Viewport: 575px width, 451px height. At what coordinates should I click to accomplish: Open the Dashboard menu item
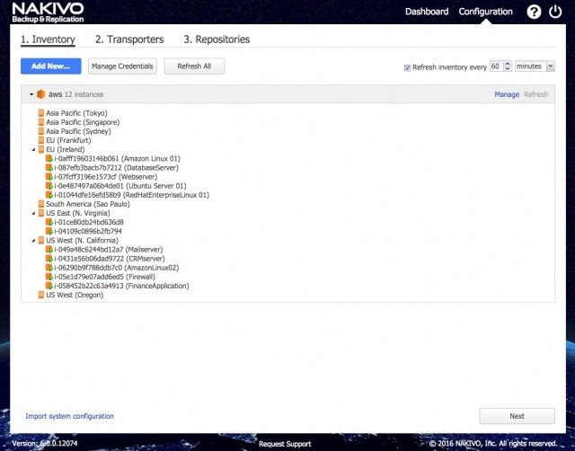click(x=427, y=12)
